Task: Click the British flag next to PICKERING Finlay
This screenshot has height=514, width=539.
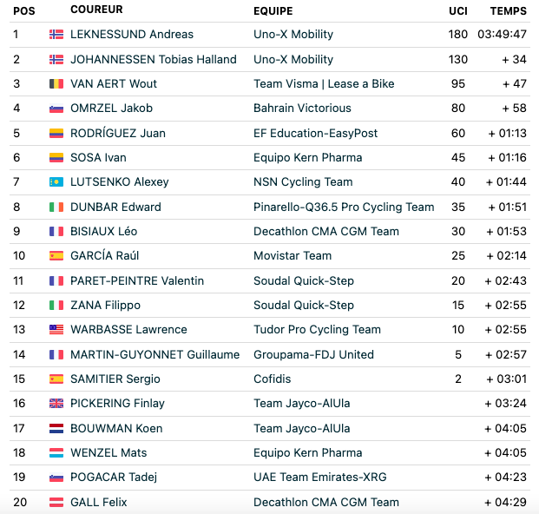Action: tap(56, 403)
